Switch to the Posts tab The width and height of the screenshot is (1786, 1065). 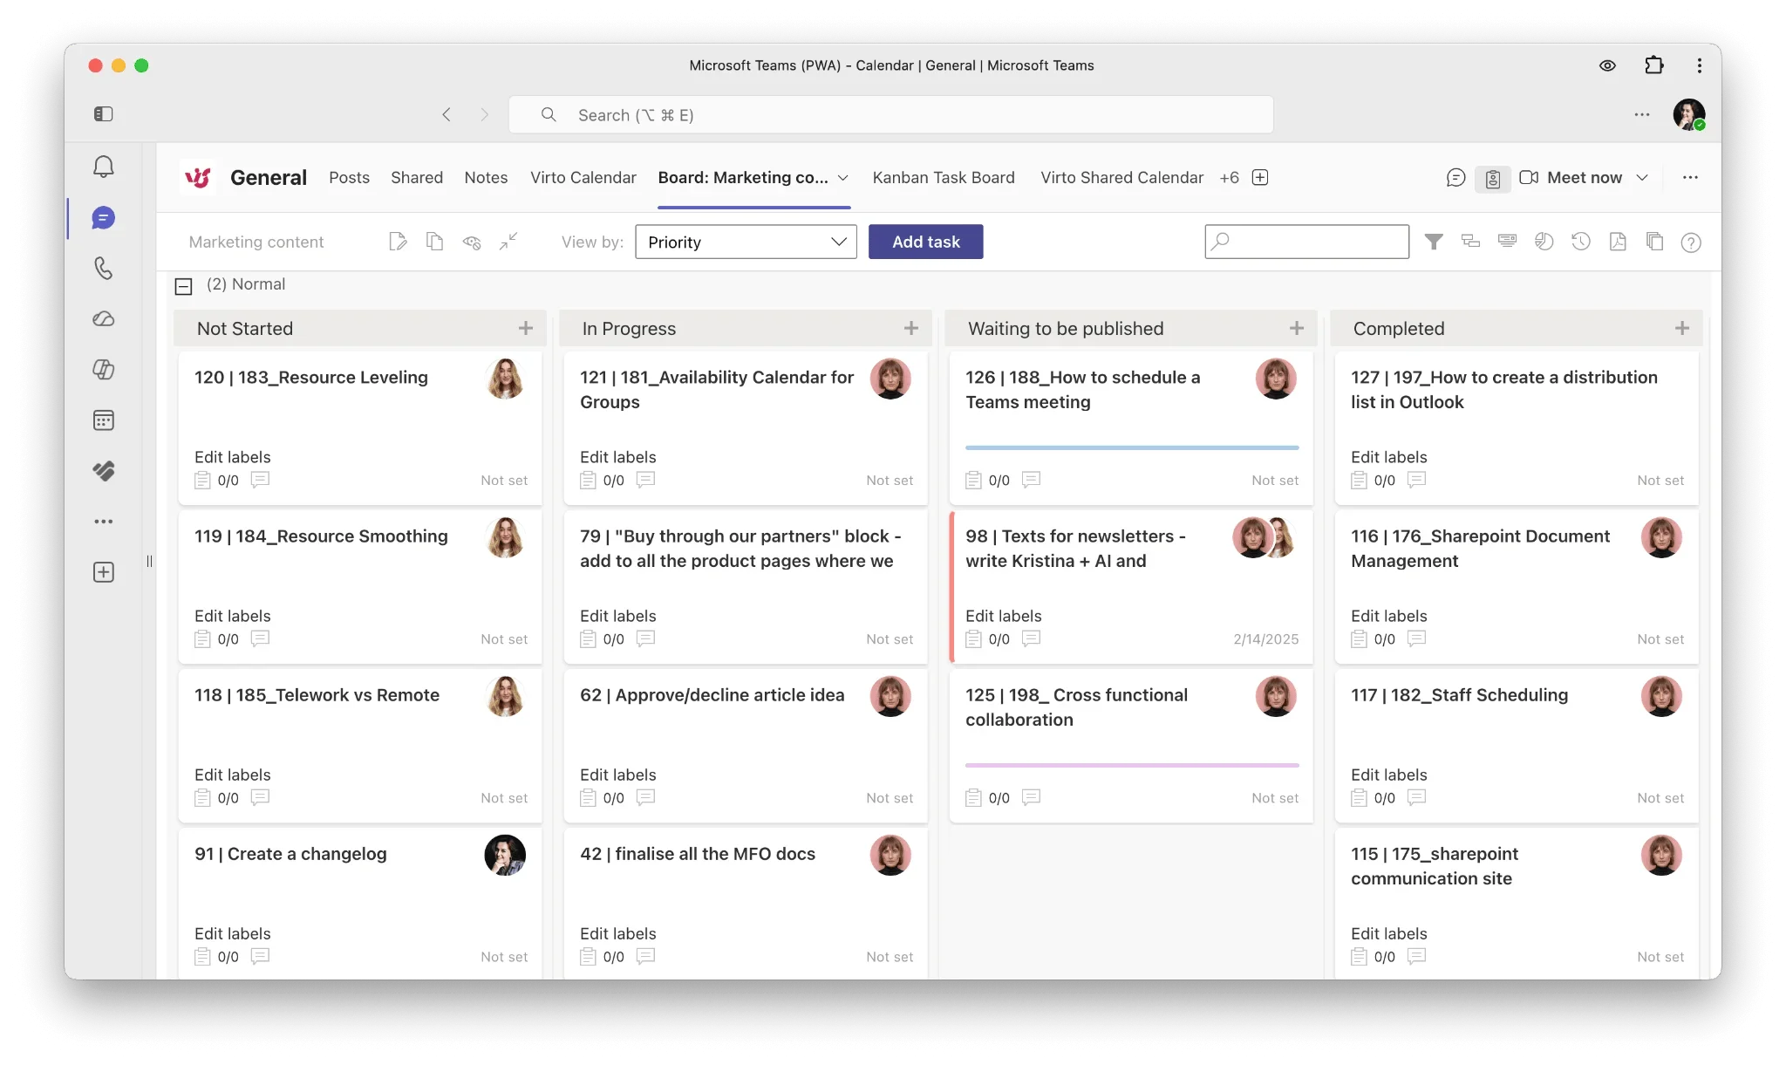(349, 177)
